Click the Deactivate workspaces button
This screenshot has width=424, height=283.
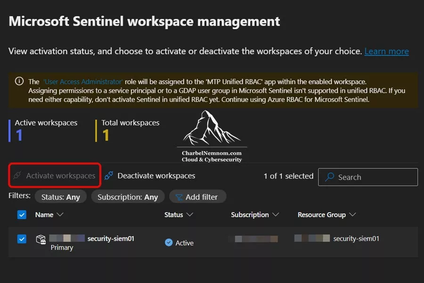click(x=150, y=175)
